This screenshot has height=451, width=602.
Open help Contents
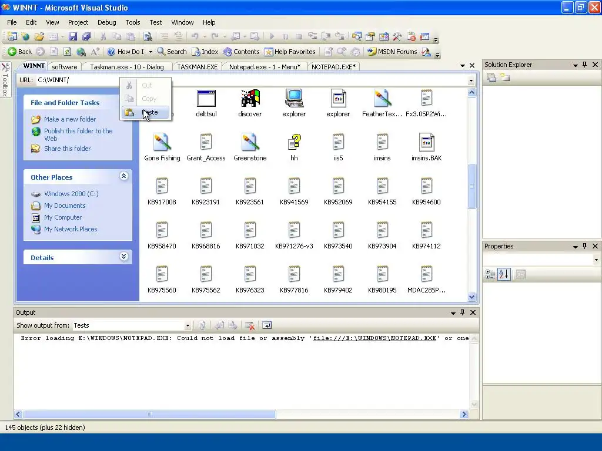click(242, 52)
